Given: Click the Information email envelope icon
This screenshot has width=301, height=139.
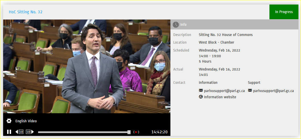Looking at the screenshot, I should pos(201,90).
